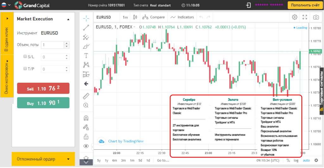
Task: Enable the S/L checkbox
Action: click(x=25, y=57)
